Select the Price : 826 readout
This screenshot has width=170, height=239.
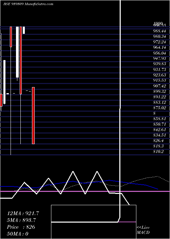(x=21, y=227)
